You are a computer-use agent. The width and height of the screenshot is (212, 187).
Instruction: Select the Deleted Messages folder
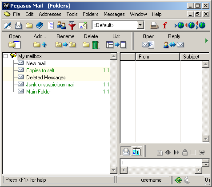click(46, 78)
